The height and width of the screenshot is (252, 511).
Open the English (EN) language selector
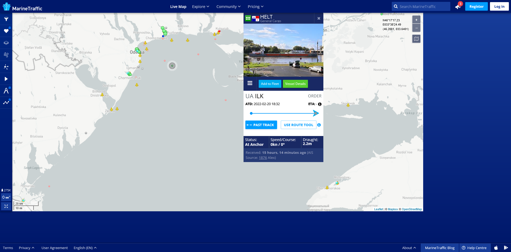point(85,248)
